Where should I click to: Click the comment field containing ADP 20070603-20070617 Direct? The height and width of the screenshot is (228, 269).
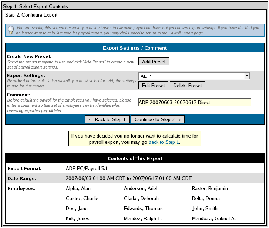tap(195, 102)
